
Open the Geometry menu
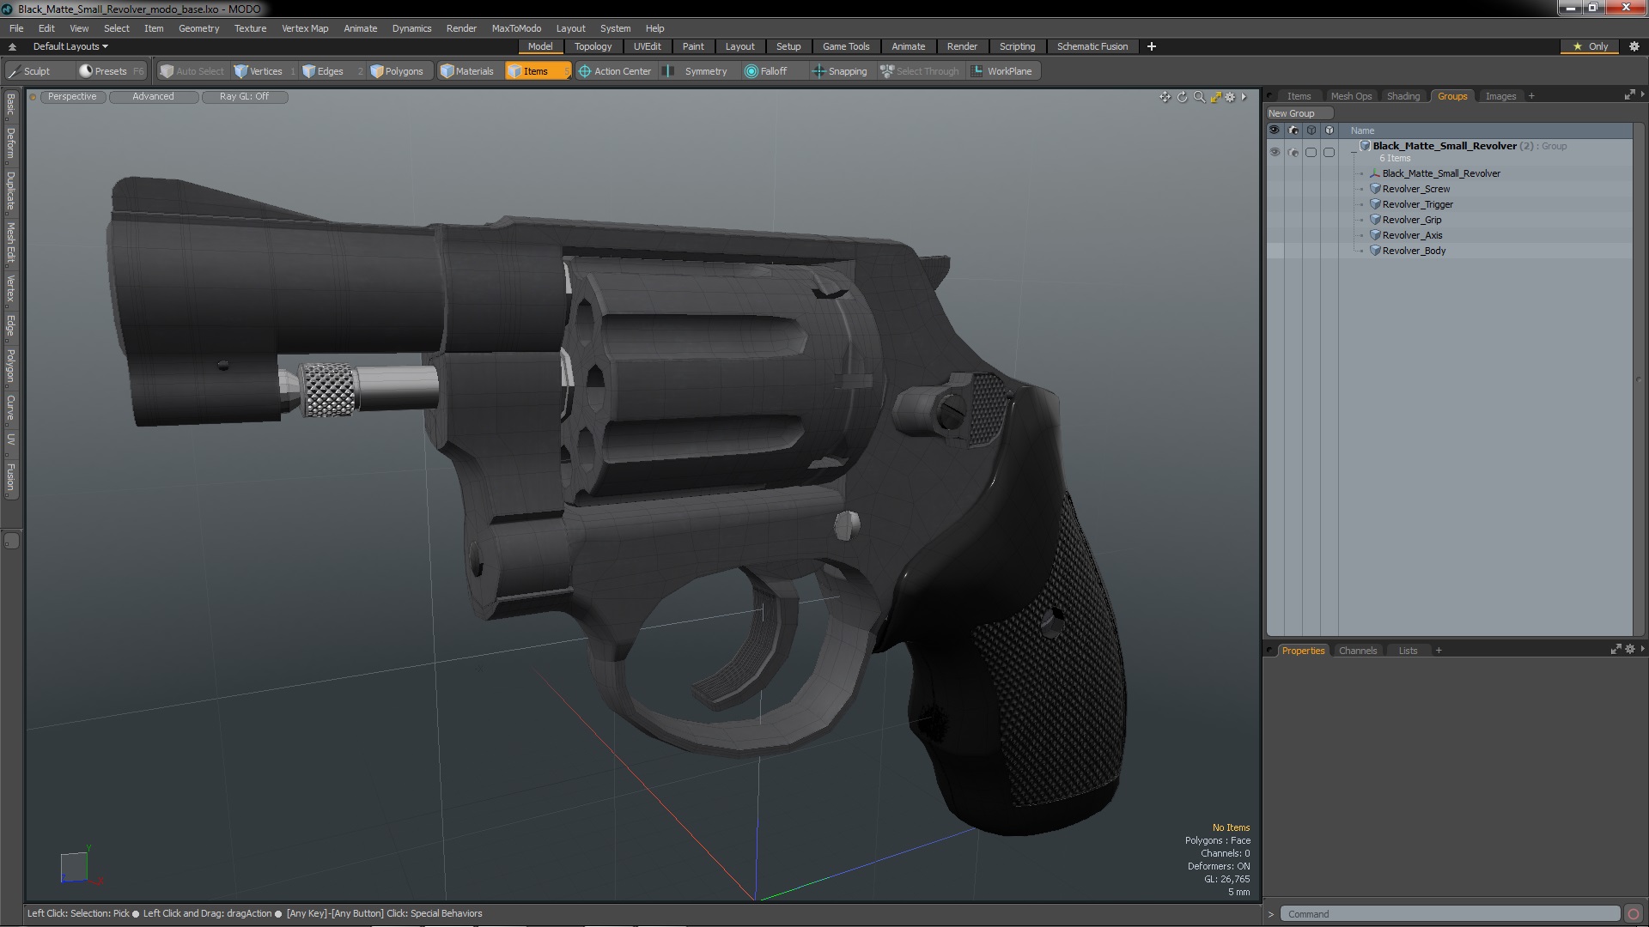198,28
